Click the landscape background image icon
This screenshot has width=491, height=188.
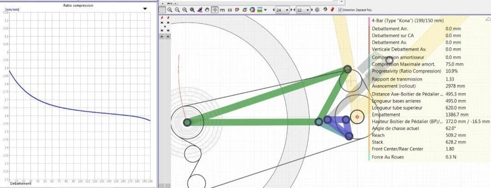click(260, 10)
